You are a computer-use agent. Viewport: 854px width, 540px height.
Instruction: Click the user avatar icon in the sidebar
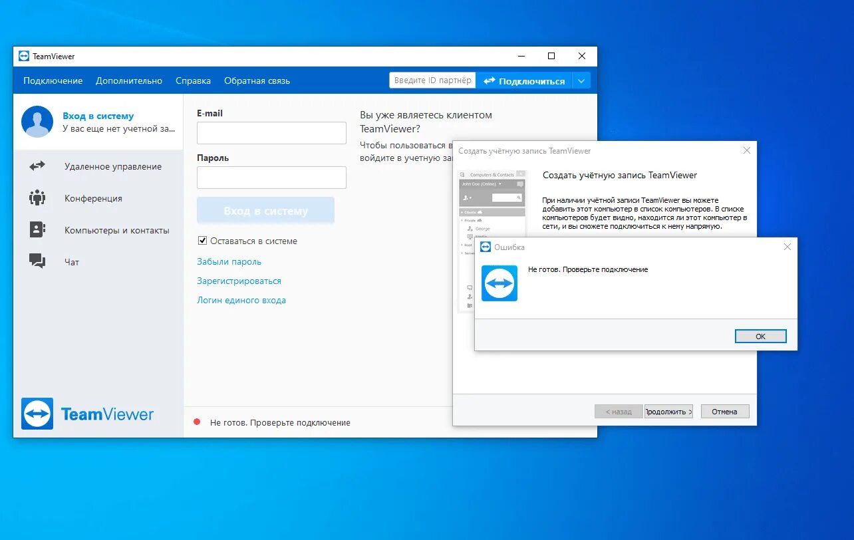(37, 122)
